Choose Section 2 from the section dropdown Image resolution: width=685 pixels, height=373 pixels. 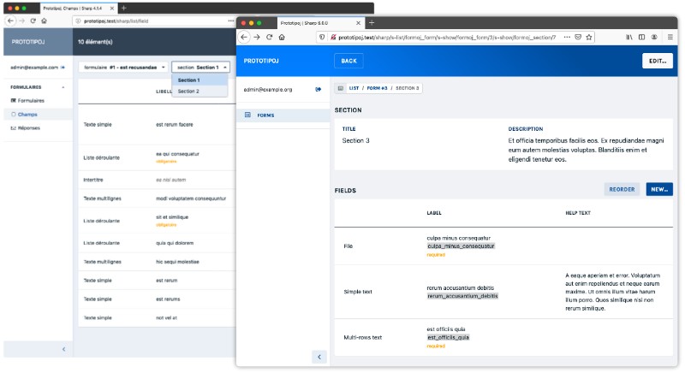[189, 91]
